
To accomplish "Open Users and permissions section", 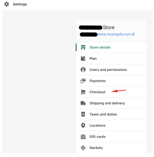I will [x=111, y=70].
